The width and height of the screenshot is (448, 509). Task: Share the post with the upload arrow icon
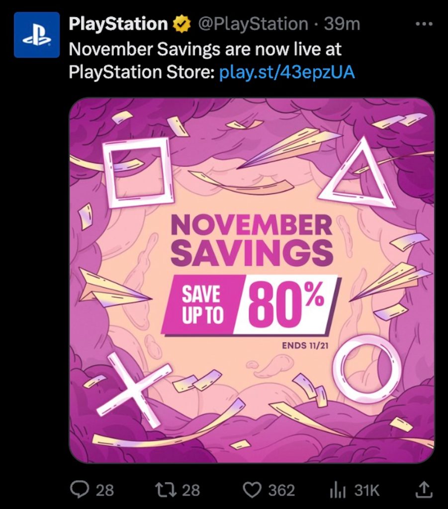[x=424, y=490]
